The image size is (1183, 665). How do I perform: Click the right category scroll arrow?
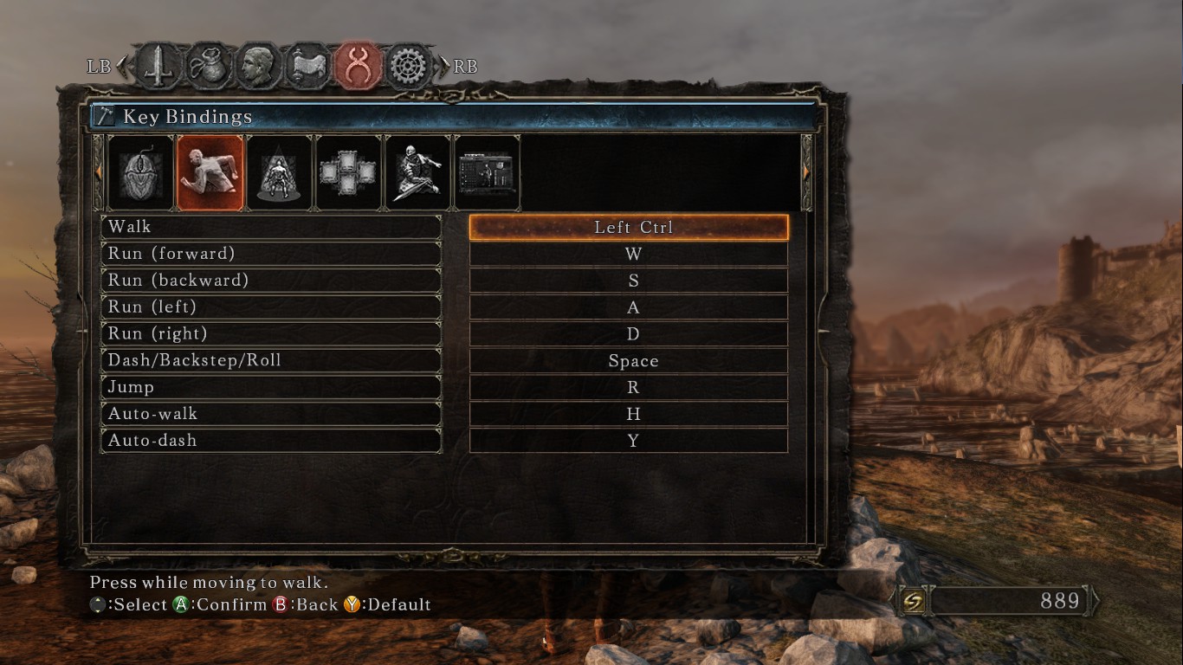click(x=807, y=172)
